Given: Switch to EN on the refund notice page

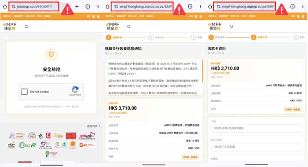Looking at the screenshot, I should click(x=191, y=16).
